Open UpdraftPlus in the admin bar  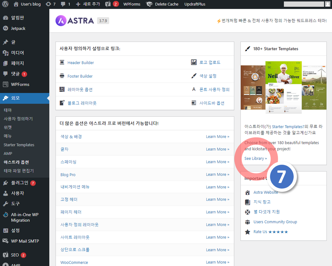(195, 4)
